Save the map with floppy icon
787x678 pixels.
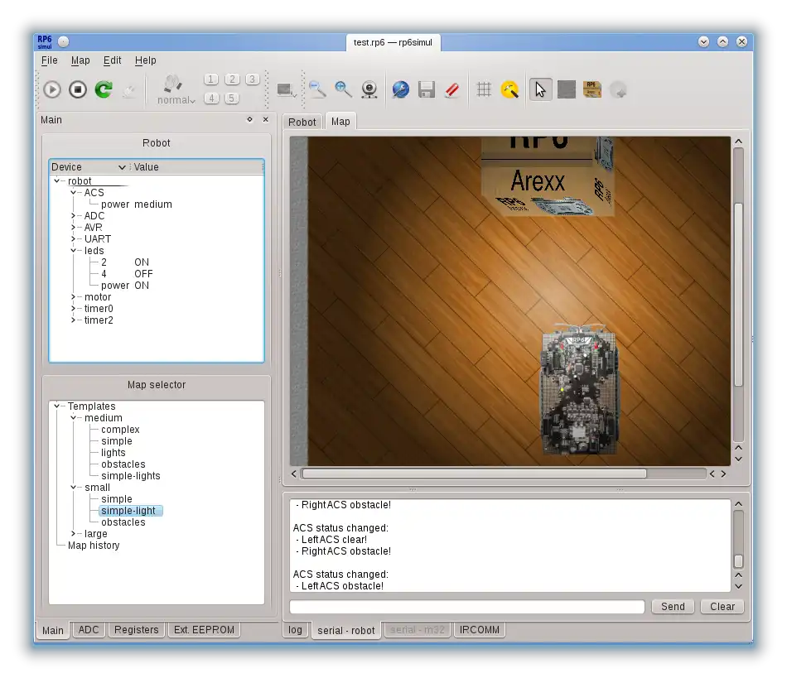tap(427, 89)
